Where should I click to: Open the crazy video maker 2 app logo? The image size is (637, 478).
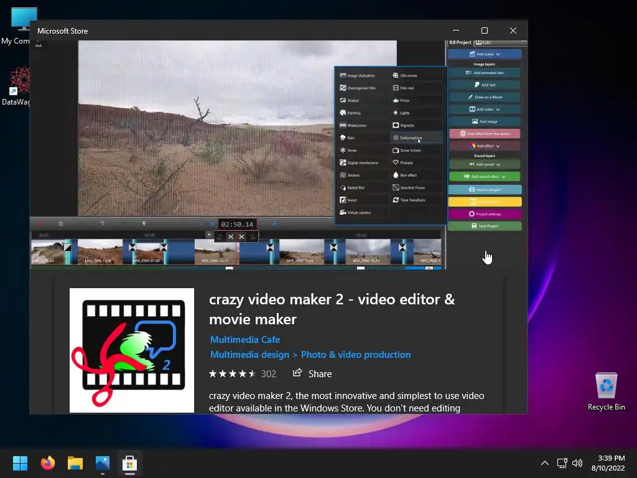click(x=132, y=350)
